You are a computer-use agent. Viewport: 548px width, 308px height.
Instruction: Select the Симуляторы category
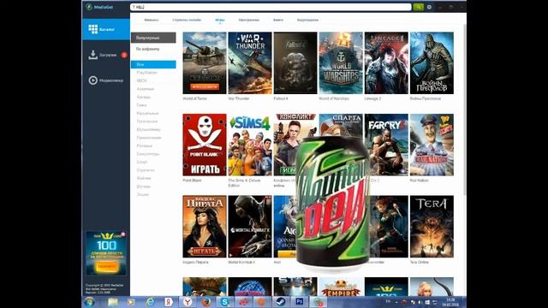[x=148, y=154]
